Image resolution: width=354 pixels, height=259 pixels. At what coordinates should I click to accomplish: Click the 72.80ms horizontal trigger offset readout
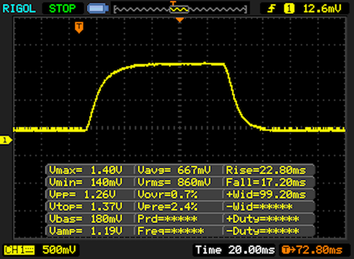coord(315,250)
